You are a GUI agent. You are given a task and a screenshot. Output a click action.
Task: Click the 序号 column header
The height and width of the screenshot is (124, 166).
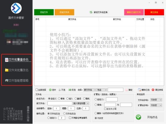click(37, 19)
